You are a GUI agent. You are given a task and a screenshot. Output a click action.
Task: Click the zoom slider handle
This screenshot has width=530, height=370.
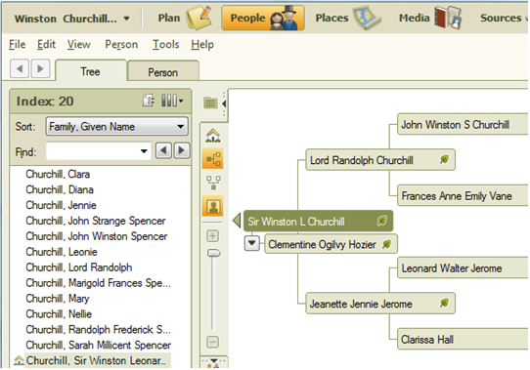tap(213, 253)
